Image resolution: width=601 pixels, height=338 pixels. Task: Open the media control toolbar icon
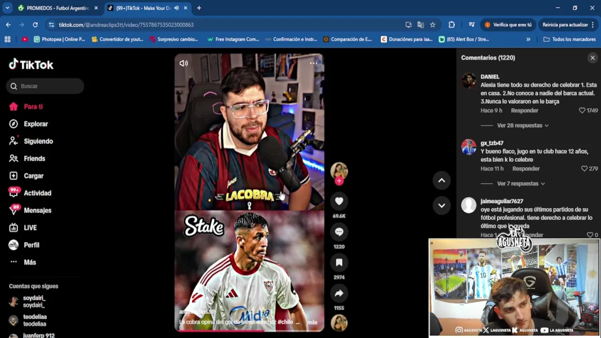[471, 25]
